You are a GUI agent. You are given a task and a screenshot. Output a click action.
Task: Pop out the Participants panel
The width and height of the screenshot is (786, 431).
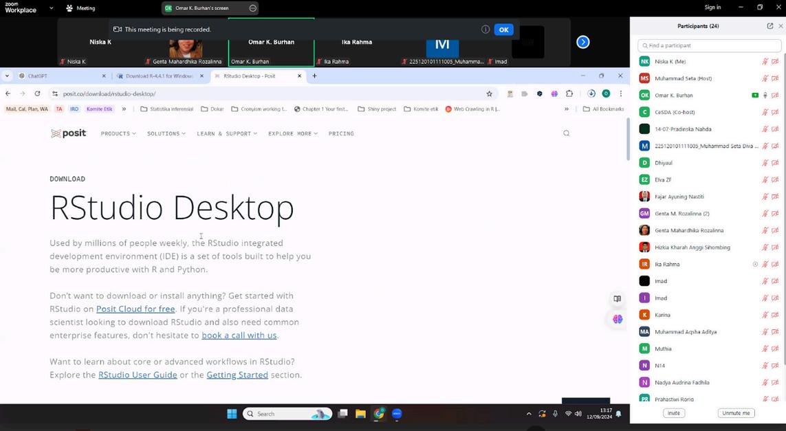(x=770, y=26)
